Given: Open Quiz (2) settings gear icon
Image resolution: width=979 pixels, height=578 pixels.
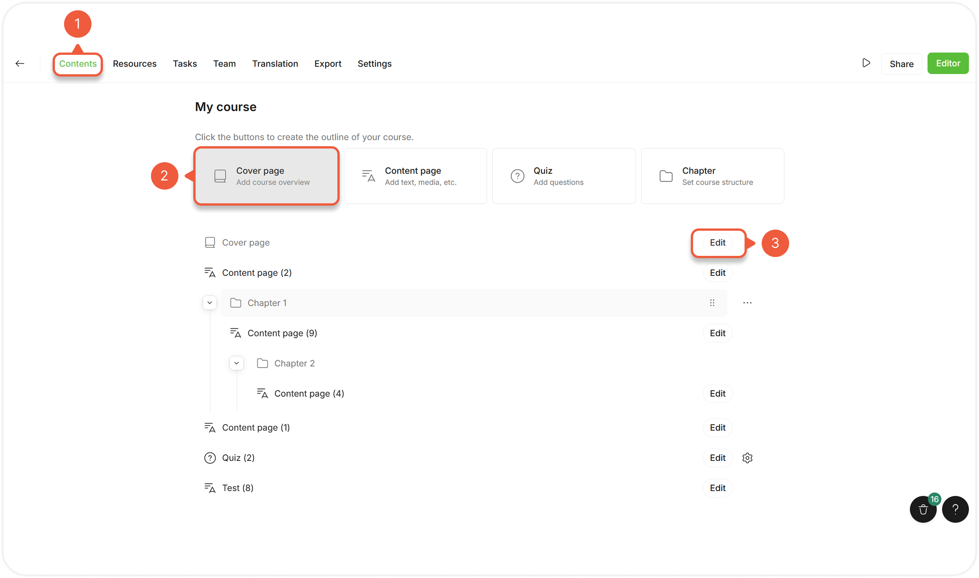Looking at the screenshot, I should point(747,458).
